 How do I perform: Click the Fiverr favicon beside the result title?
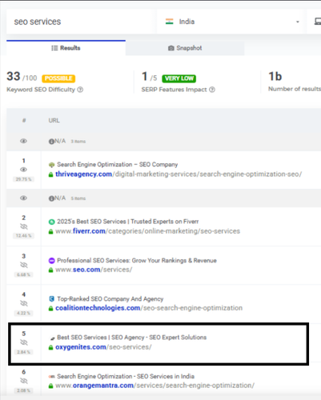coord(51,222)
